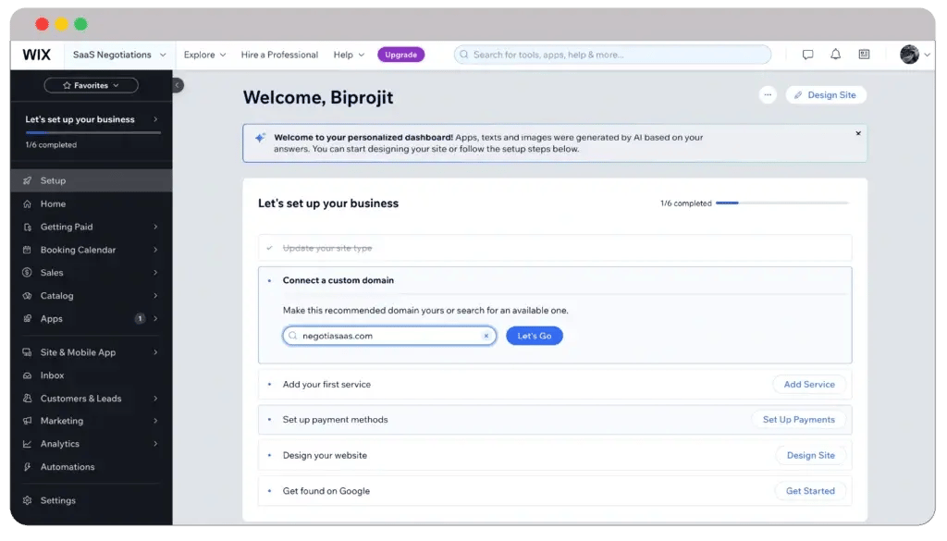Click the setup progress bar showing 1/6 completed
This screenshot has height=541, width=947.
(x=782, y=203)
